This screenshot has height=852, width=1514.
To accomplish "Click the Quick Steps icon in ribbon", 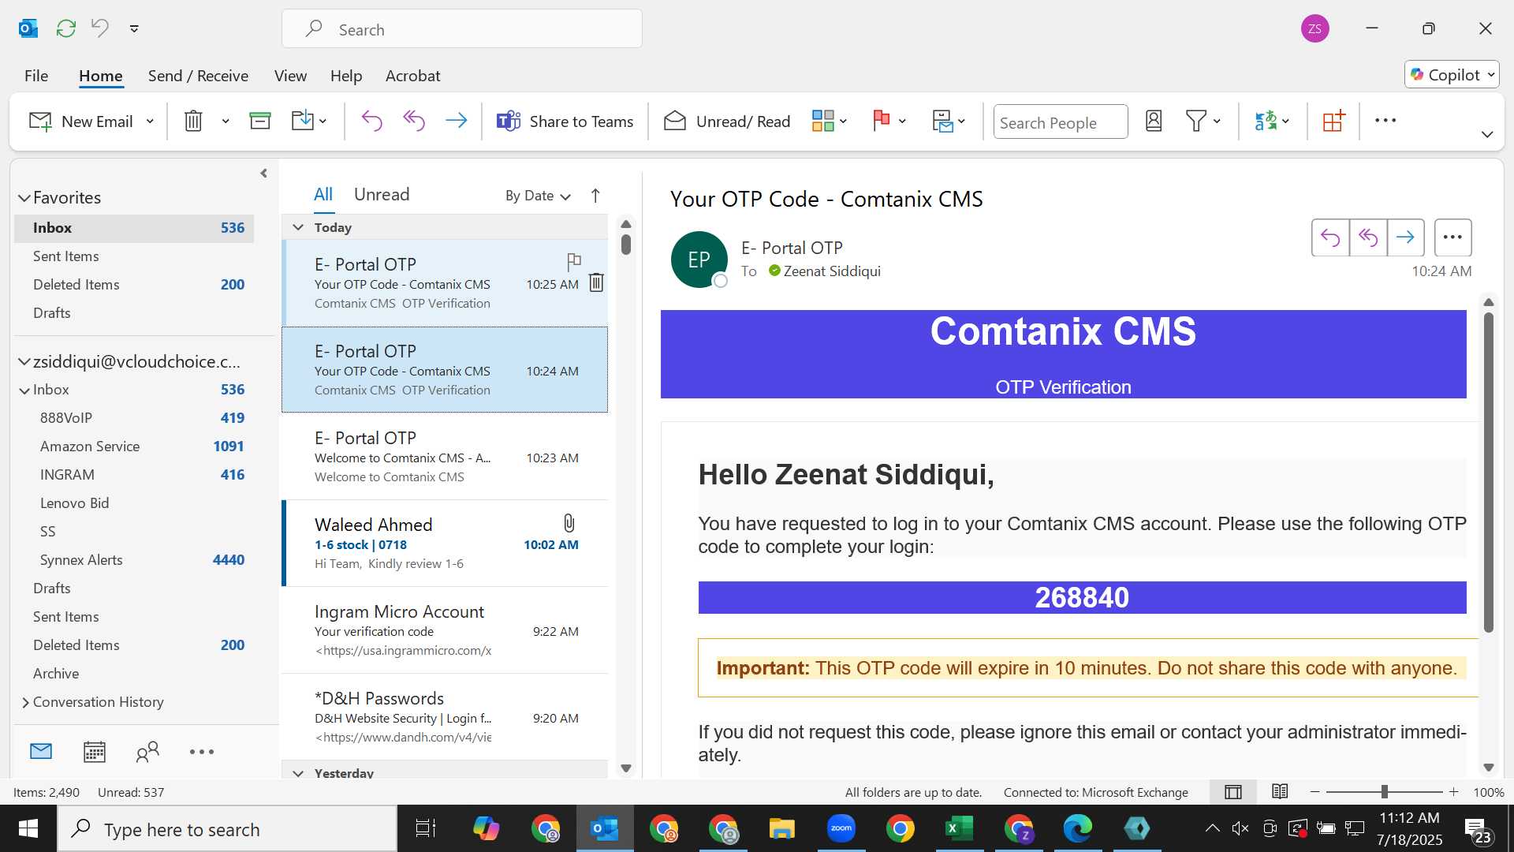I will point(943,121).
